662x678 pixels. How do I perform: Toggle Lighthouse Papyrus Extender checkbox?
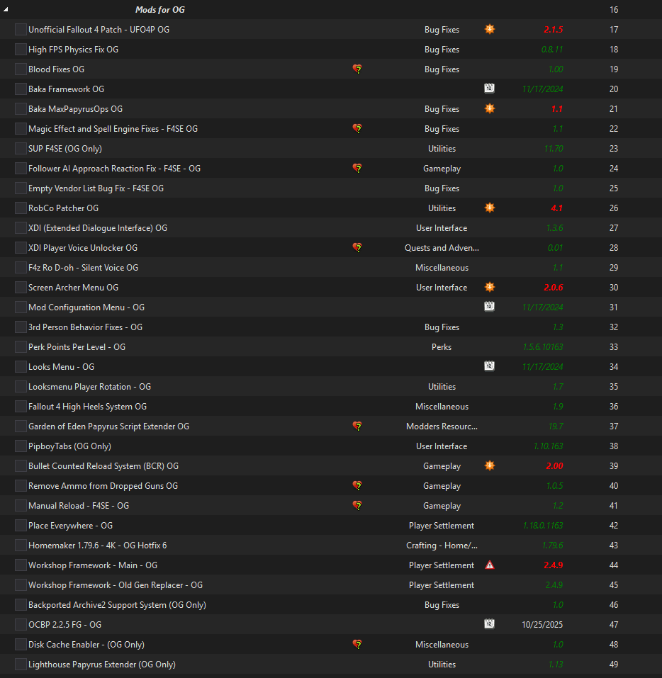tap(21, 664)
